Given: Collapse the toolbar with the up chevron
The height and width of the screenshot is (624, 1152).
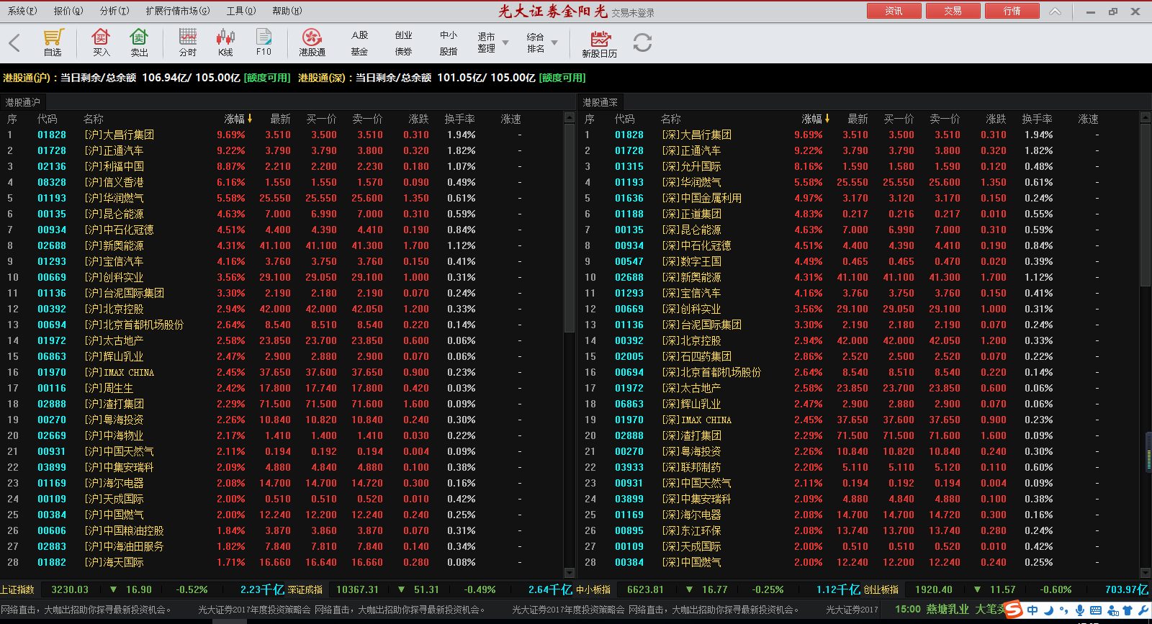Looking at the screenshot, I should coord(1055,12).
